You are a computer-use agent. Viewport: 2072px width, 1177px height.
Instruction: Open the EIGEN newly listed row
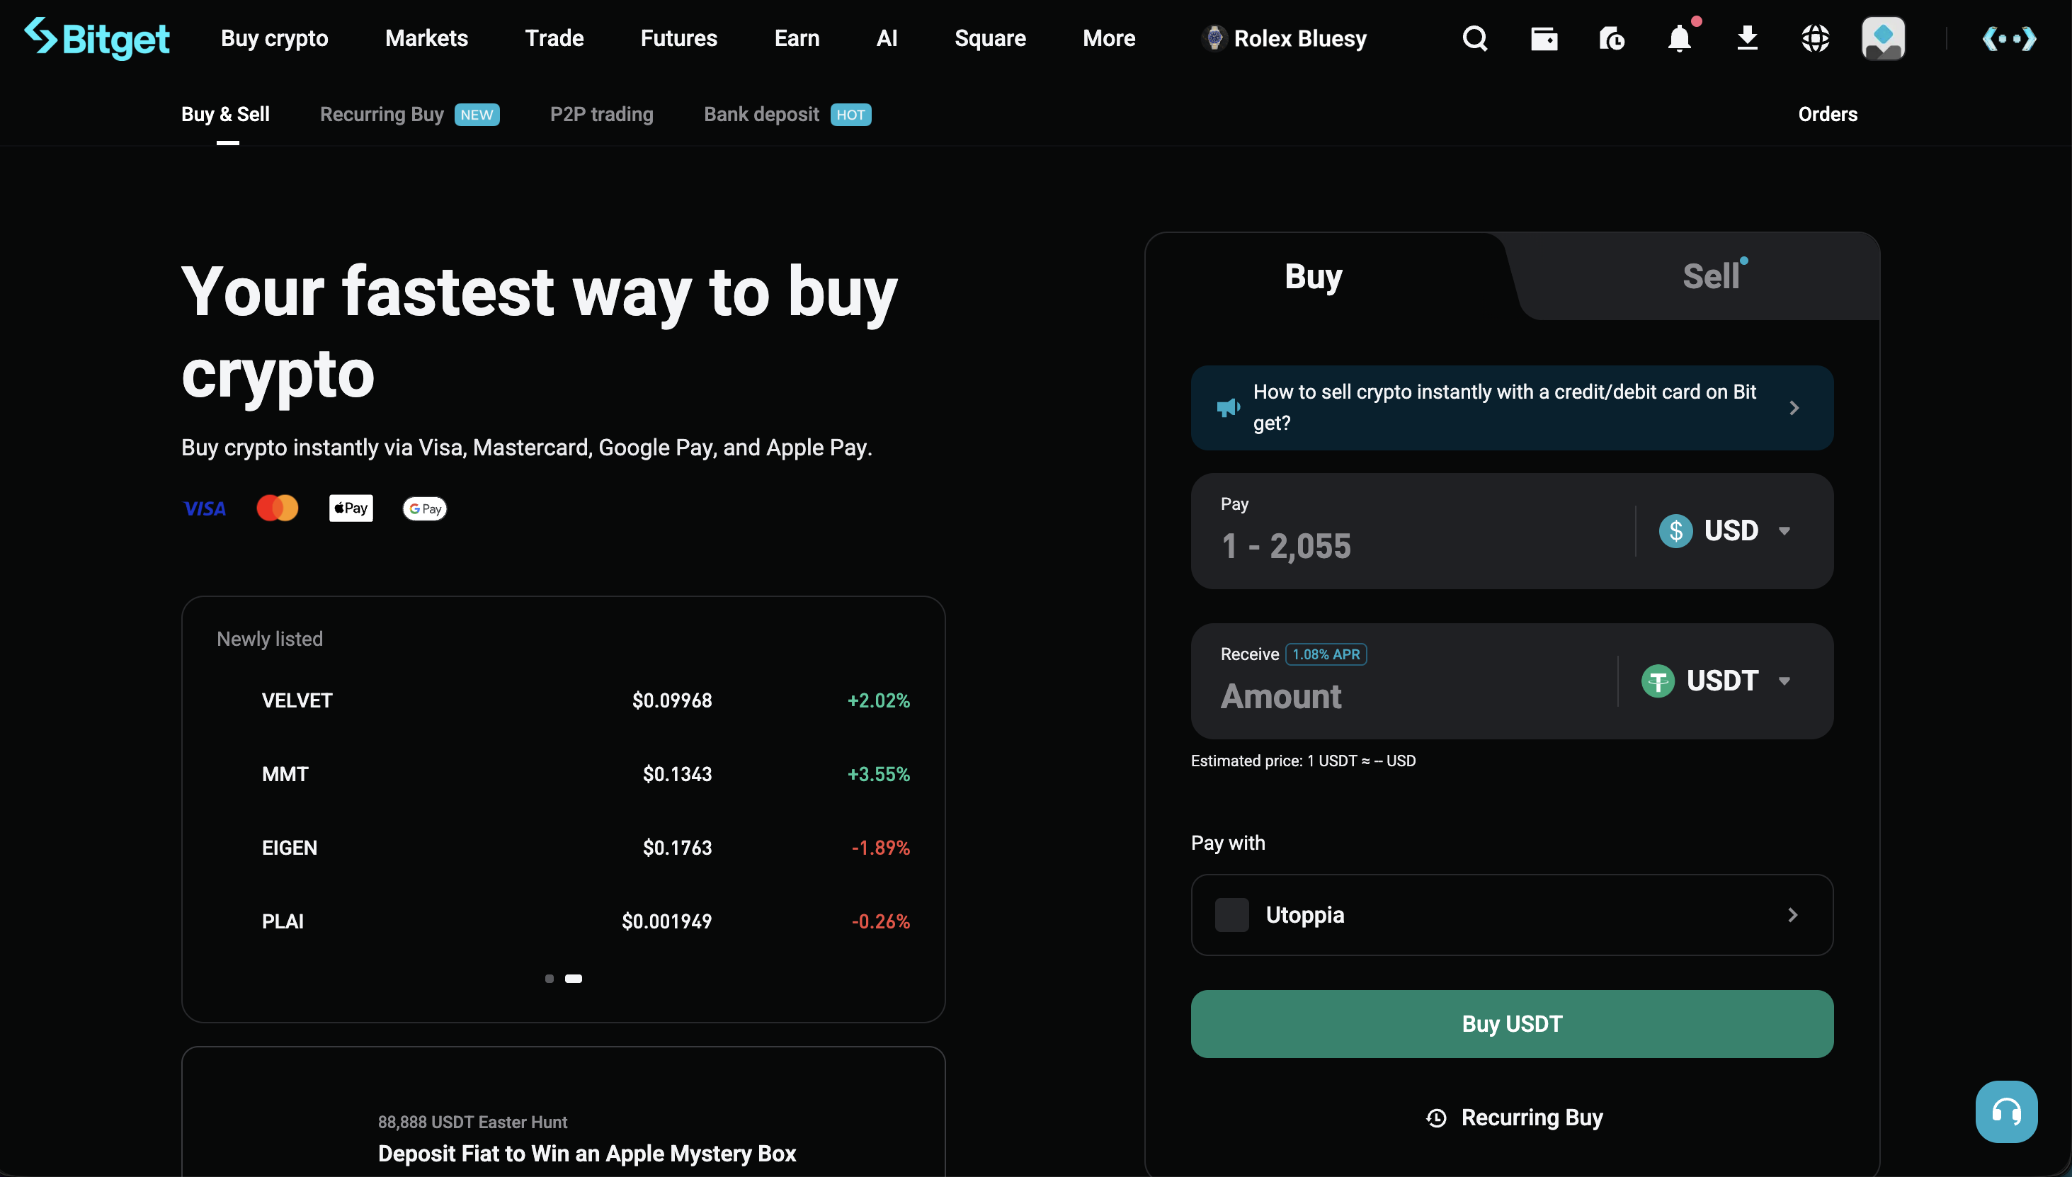(x=563, y=847)
